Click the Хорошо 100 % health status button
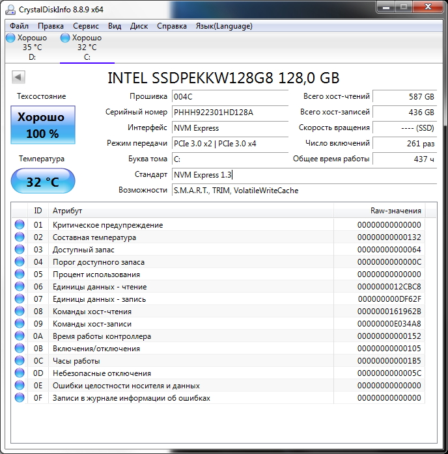 43,125
